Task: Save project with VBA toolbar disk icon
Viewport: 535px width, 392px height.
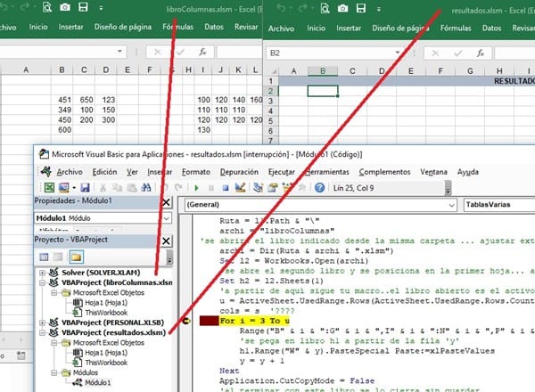Action: (85, 187)
